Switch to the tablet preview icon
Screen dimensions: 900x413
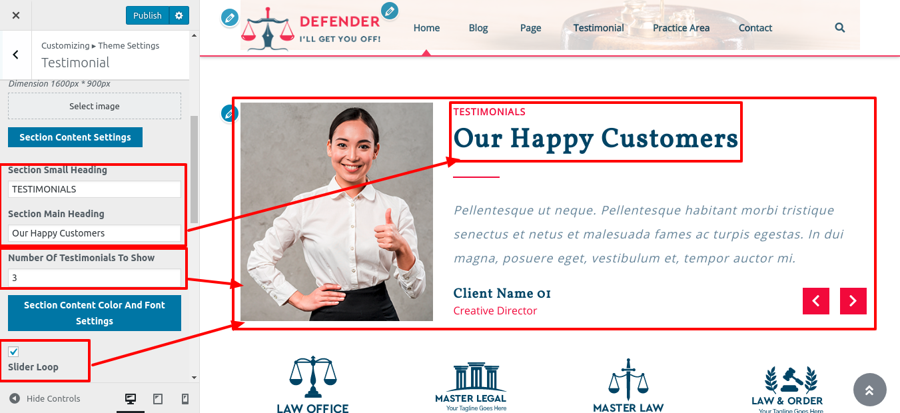158,399
